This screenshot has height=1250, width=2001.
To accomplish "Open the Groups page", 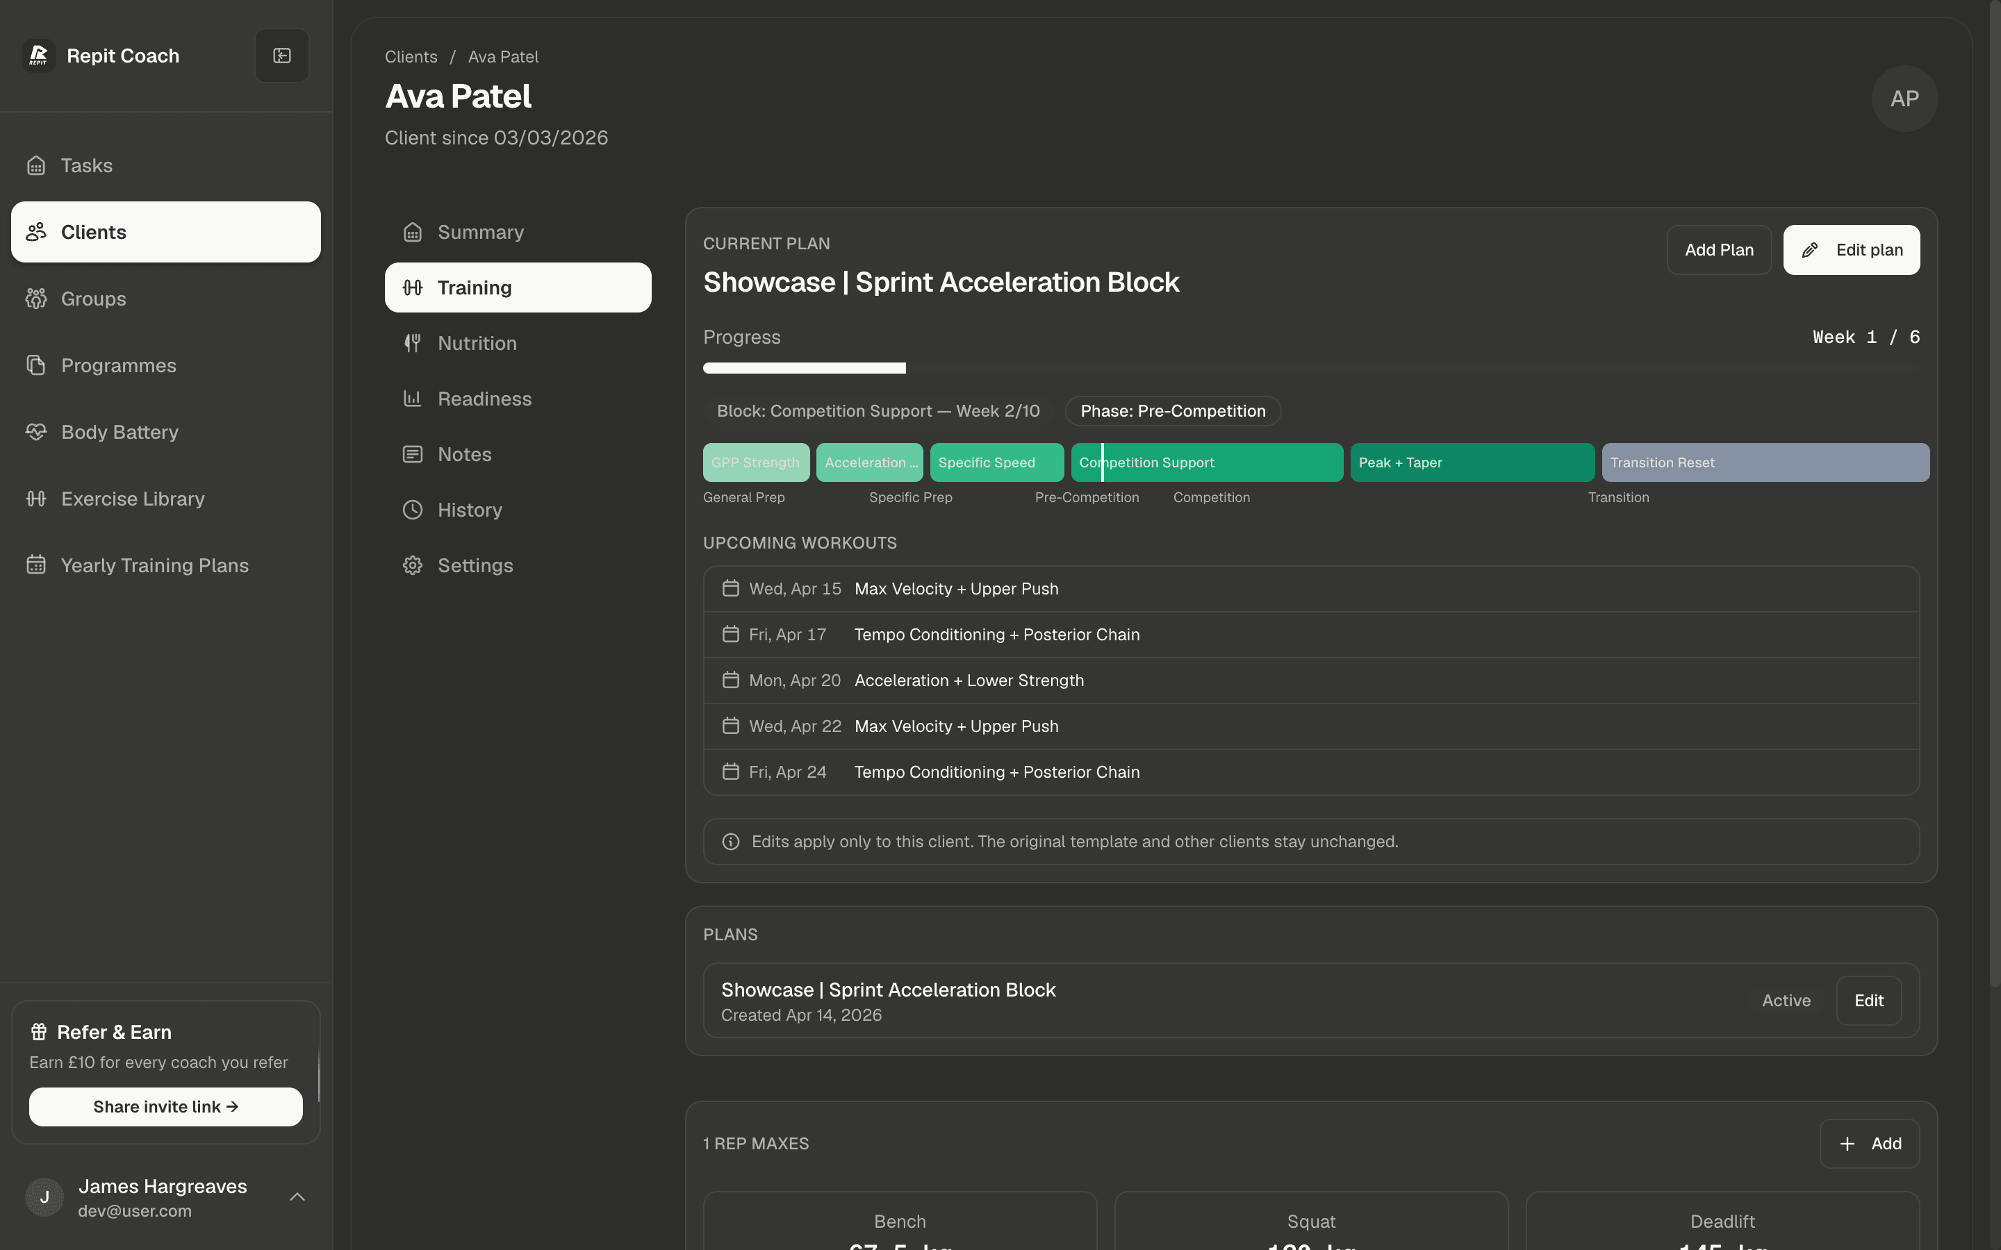I will pyautogui.click(x=165, y=299).
